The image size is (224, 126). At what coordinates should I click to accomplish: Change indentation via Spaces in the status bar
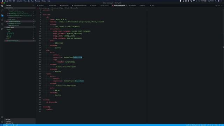tap(203, 125)
